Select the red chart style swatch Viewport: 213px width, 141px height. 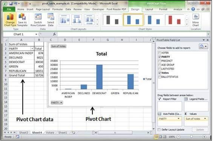(x=175, y=20)
